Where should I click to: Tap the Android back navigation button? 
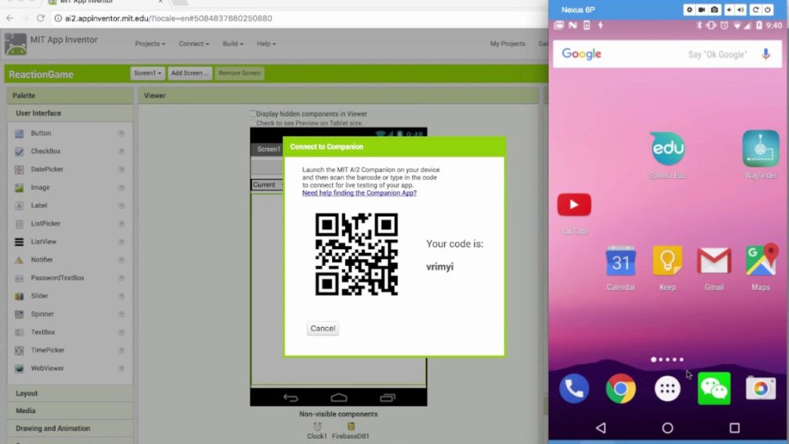601,428
